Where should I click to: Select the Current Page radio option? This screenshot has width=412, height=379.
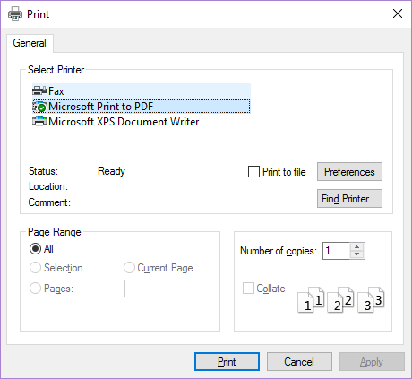129,268
